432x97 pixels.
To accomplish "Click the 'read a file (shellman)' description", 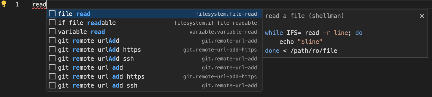I will (304, 16).
